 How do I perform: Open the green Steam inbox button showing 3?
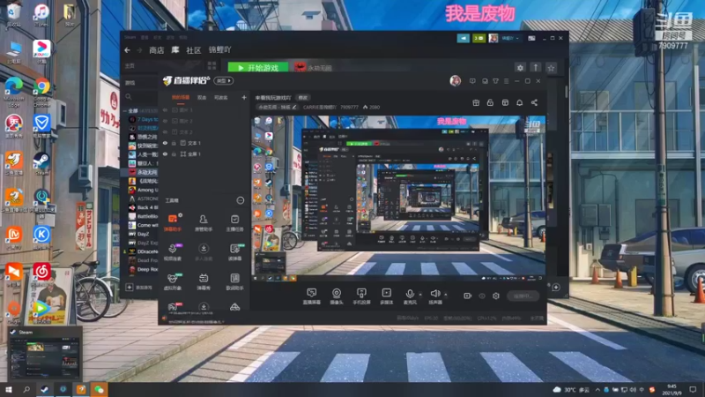pyautogui.click(x=479, y=38)
